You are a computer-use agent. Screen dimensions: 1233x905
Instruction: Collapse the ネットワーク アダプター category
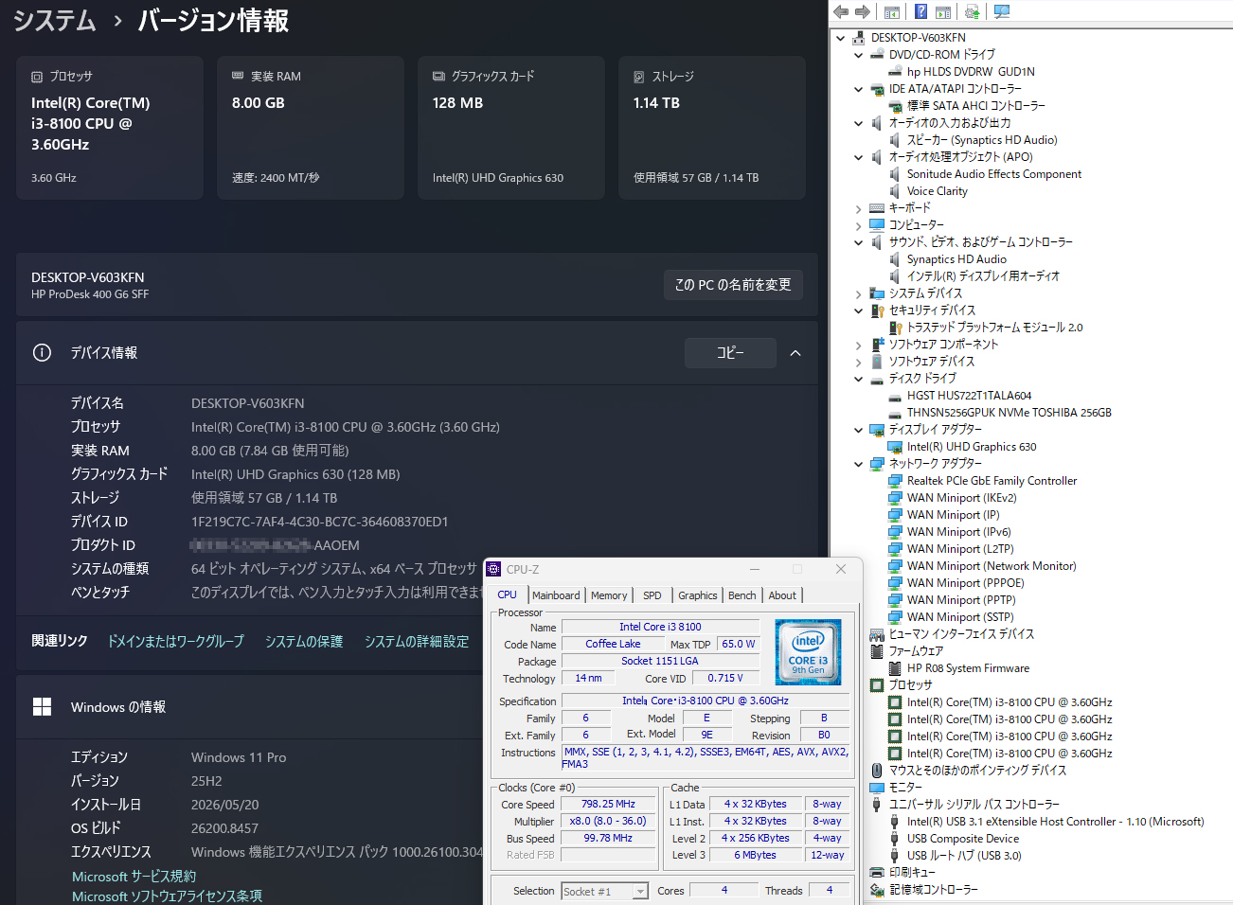859,464
